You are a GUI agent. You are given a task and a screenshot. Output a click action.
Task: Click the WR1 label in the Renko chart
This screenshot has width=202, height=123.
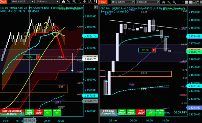click(58, 103)
